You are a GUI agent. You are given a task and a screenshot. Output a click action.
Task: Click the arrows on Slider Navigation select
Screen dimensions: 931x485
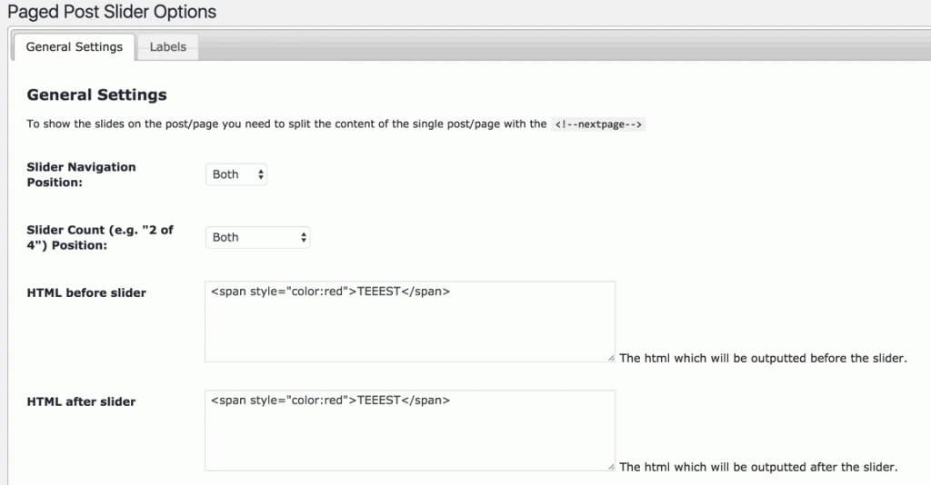coord(261,174)
